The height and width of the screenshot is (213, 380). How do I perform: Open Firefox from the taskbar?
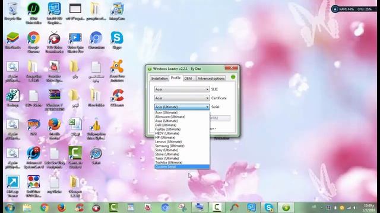pos(62,208)
